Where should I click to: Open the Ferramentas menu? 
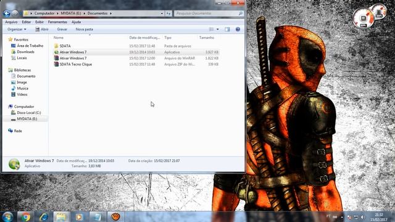tap(57, 22)
